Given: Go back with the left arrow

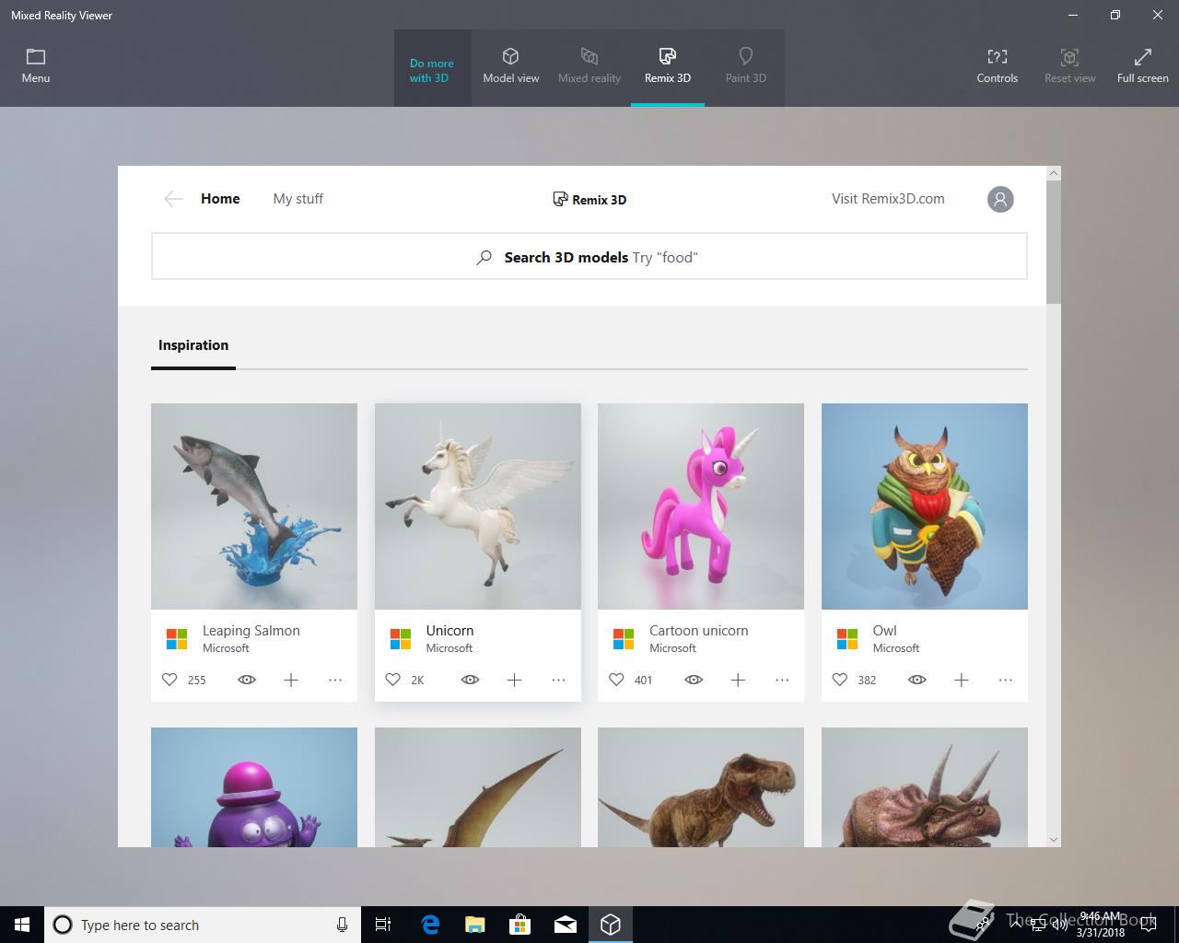Looking at the screenshot, I should tap(173, 199).
